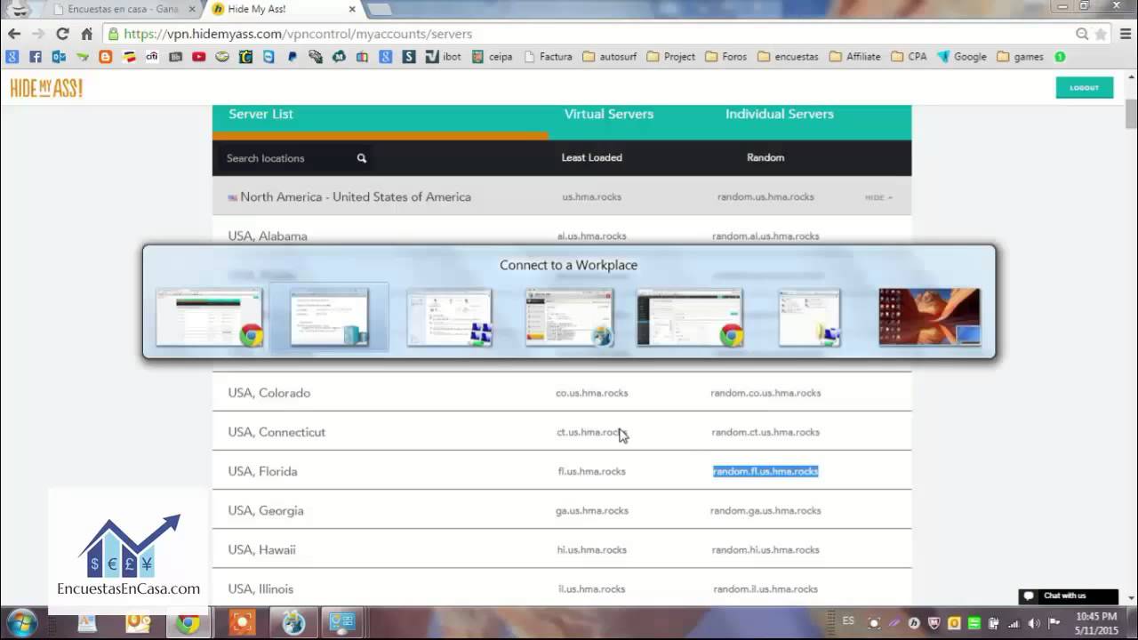
Task: Open a new browser tab
Action: click(378, 9)
